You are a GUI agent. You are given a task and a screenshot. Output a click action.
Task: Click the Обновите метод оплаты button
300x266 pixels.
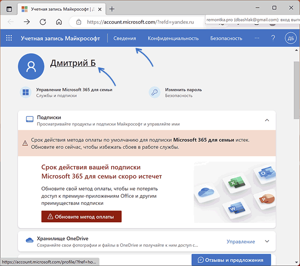click(81, 217)
